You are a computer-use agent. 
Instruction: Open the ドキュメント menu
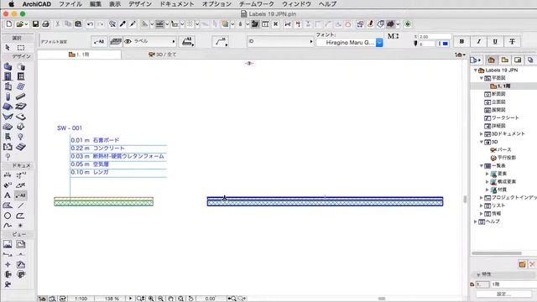coord(177,4)
